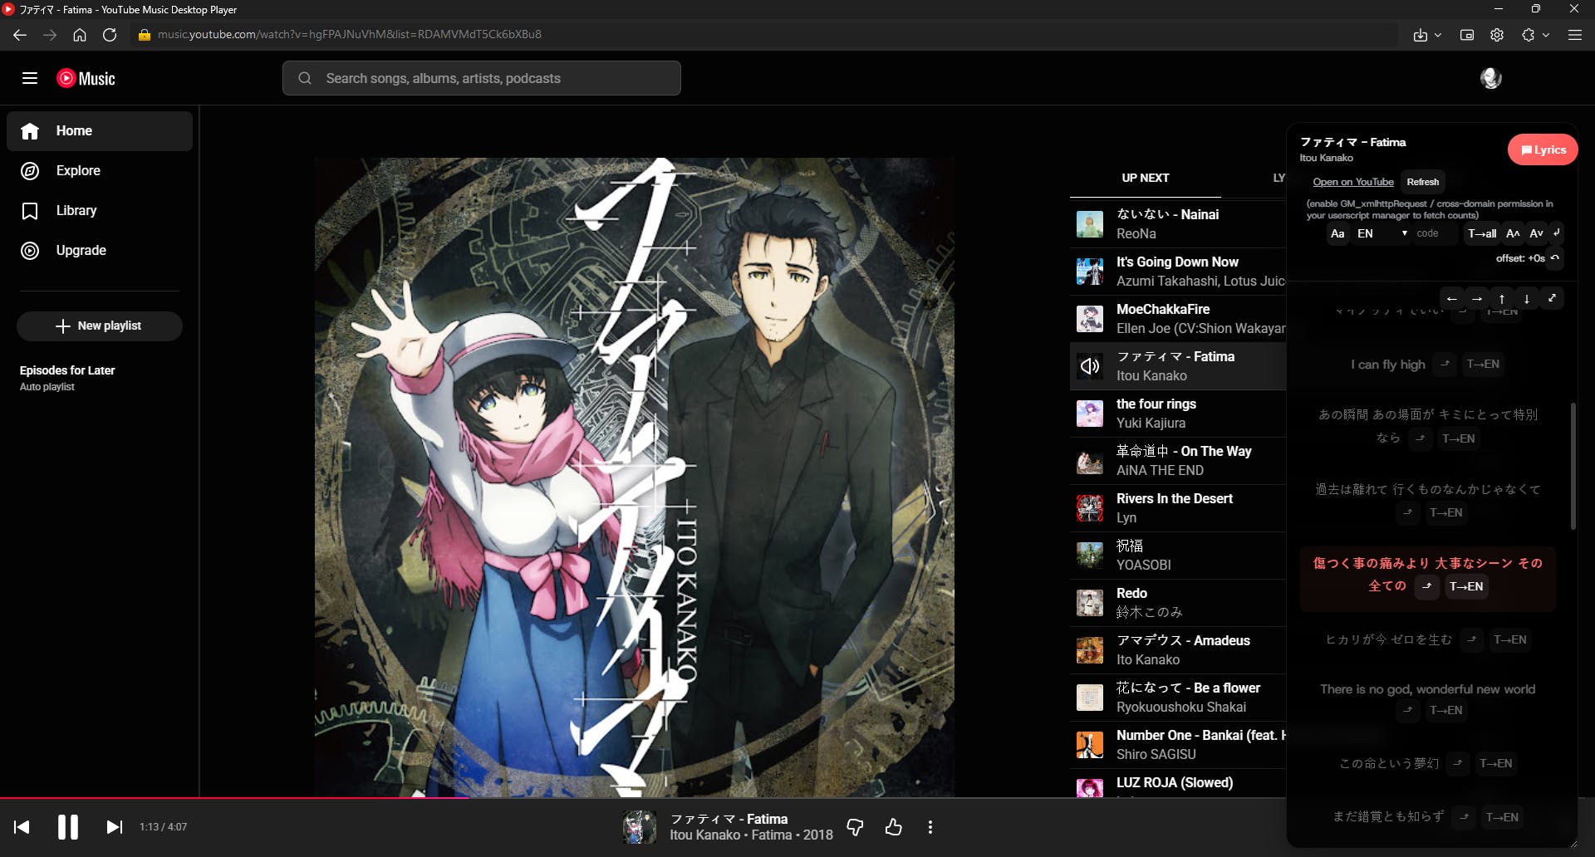This screenshot has width=1595, height=857.
Task: Click the lyrics panel scrollbar
Action: (1573, 466)
